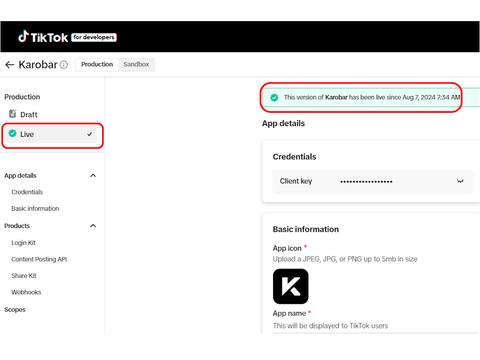
Task: Open the info icon next to Karobar
Action: (x=64, y=65)
